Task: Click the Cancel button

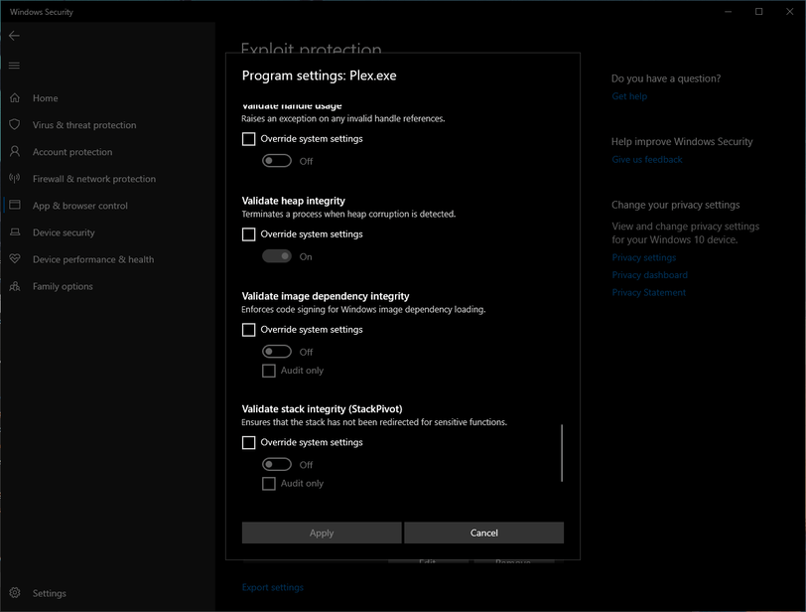Action: (483, 533)
